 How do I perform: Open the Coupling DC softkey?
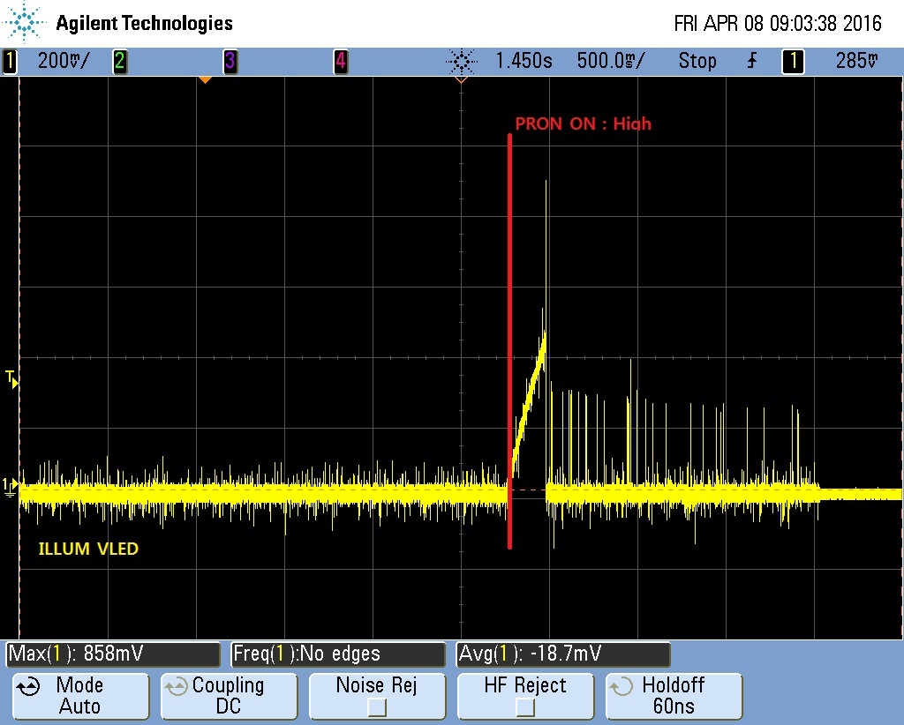pyautogui.click(x=229, y=696)
